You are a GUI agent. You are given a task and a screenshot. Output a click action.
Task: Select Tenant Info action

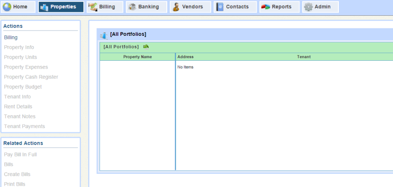coord(17,97)
